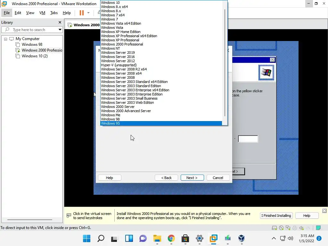Click the dropdown list vertical scrollbar
This screenshot has height=246, width=328.
(225, 62)
